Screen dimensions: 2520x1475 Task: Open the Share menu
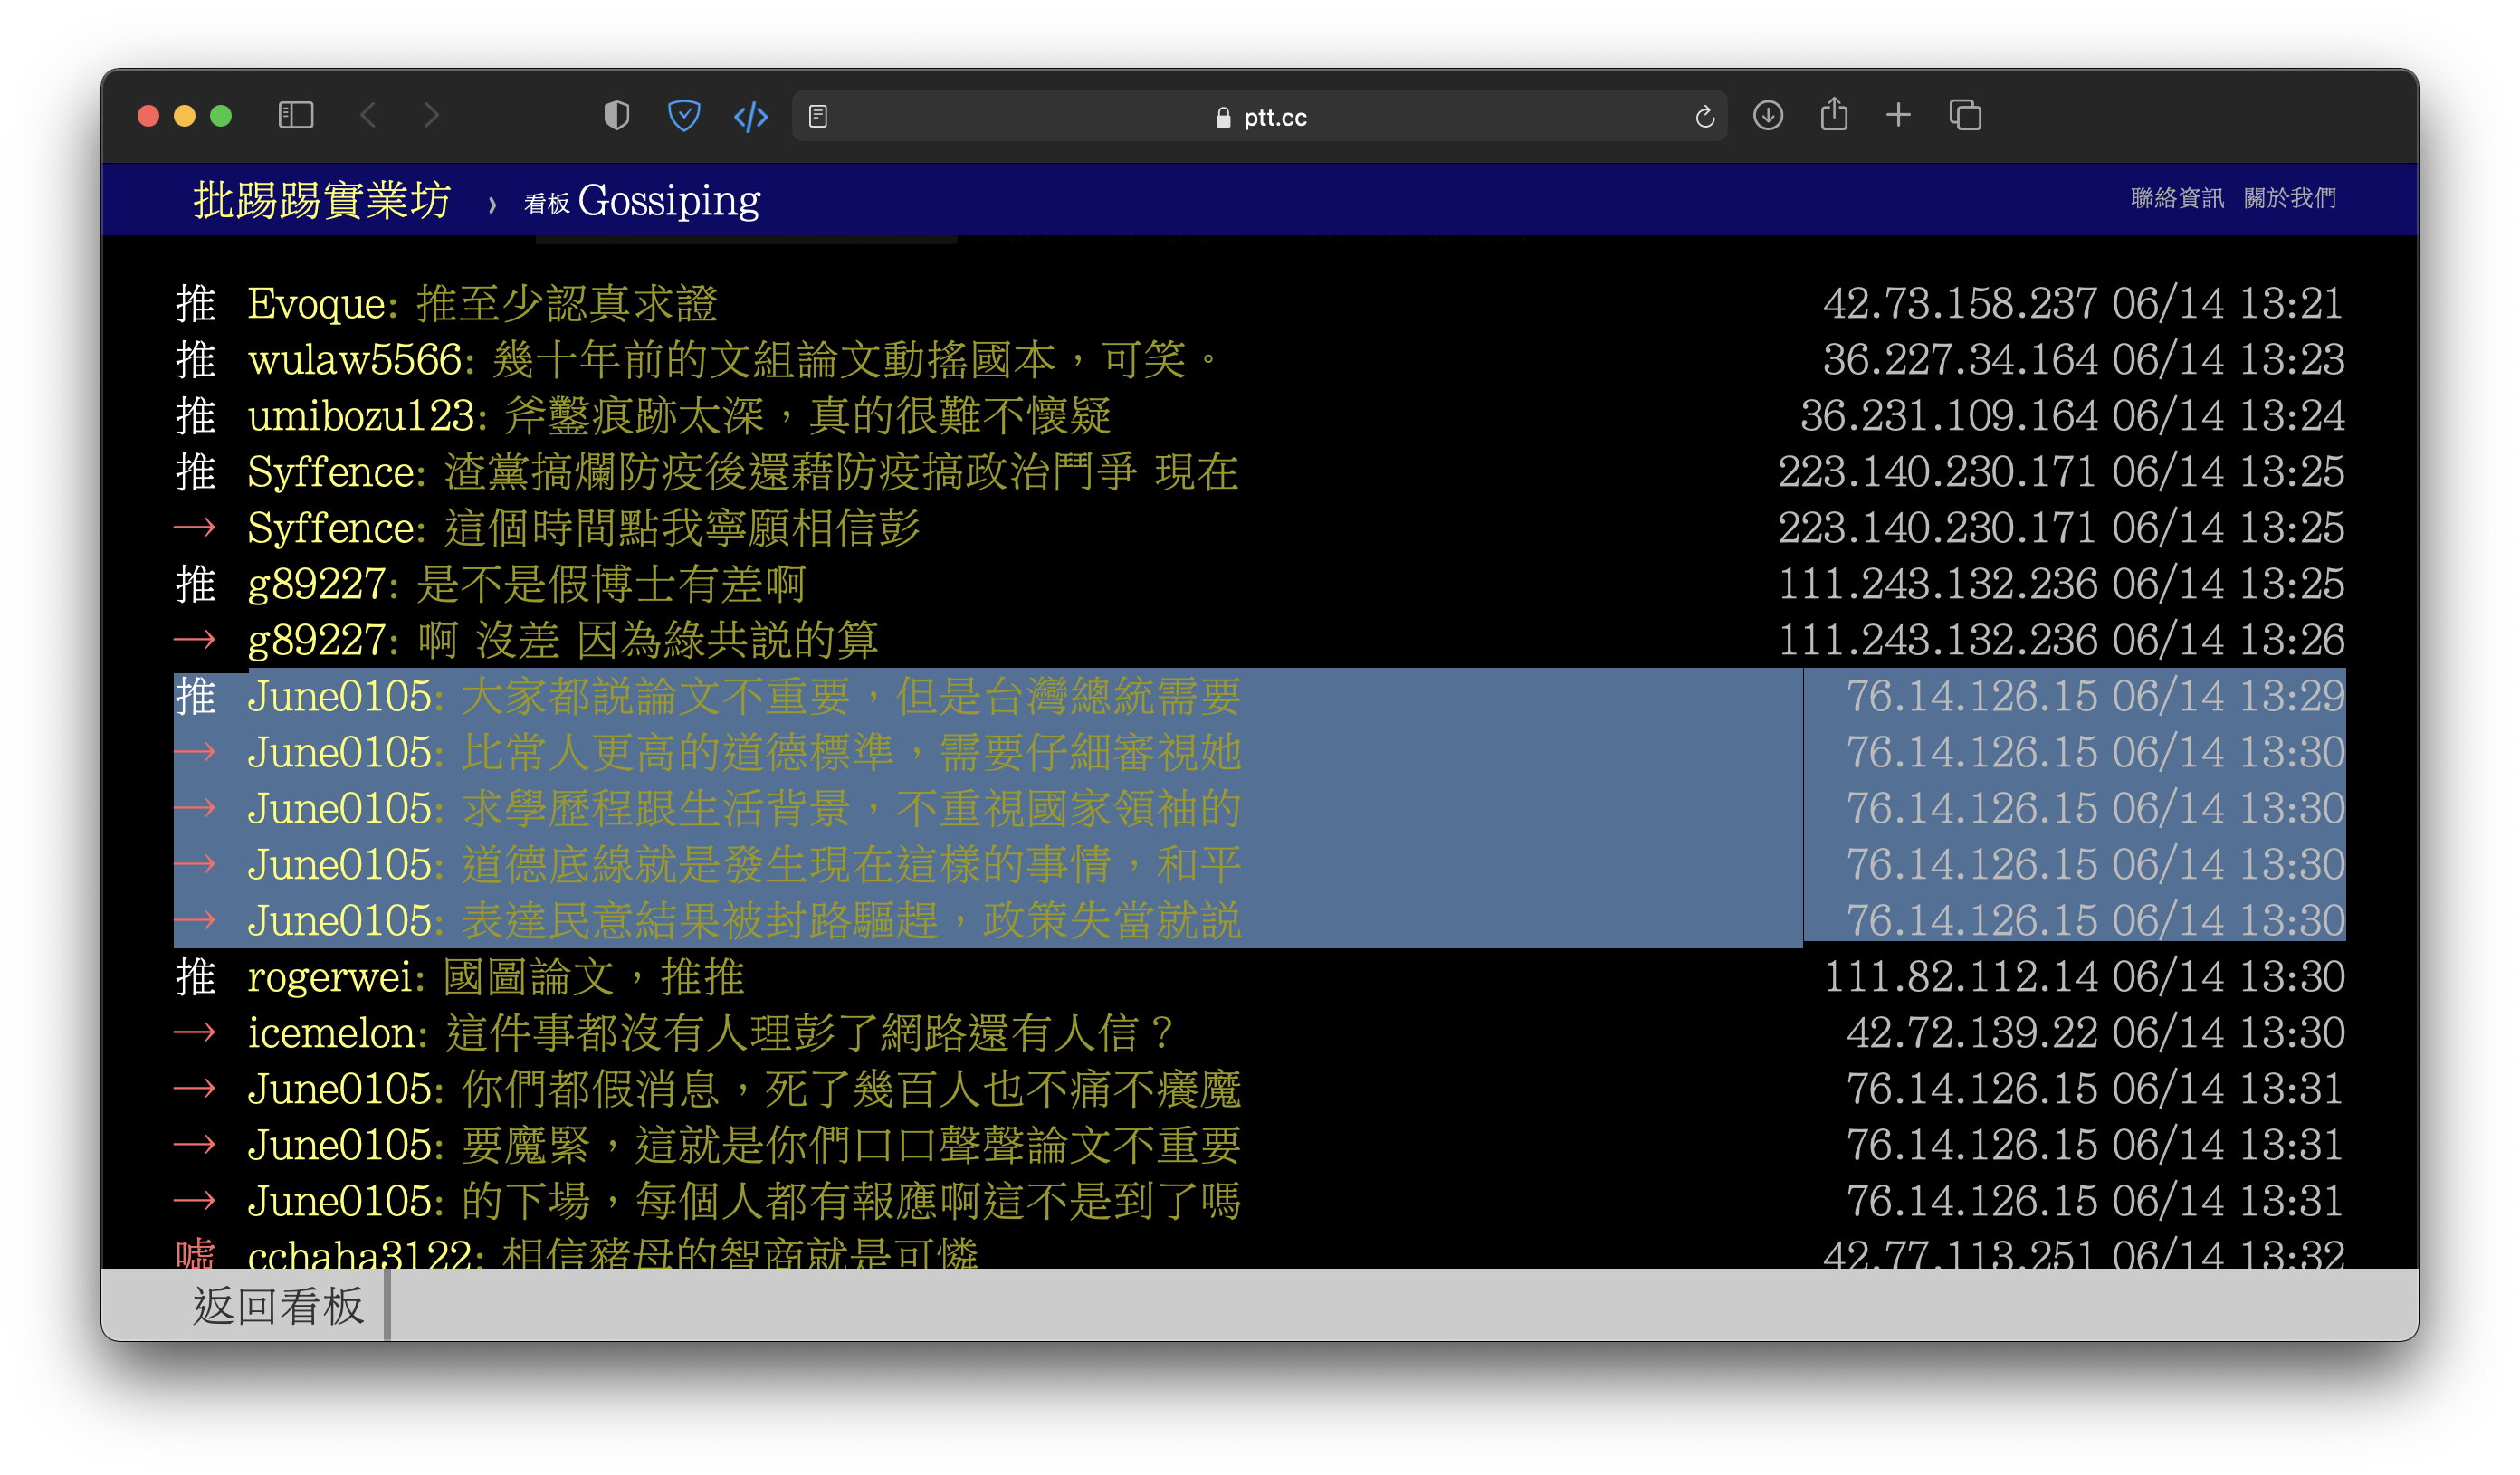[1833, 115]
